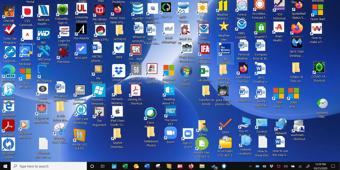
Task: Show hidden system tray icons
Action: coord(250,166)
